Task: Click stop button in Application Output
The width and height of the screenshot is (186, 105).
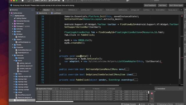Action: (152, 93)
